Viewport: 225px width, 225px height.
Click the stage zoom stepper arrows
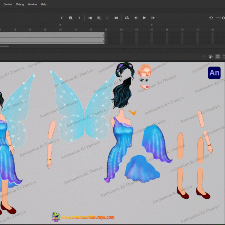[223, 57]
